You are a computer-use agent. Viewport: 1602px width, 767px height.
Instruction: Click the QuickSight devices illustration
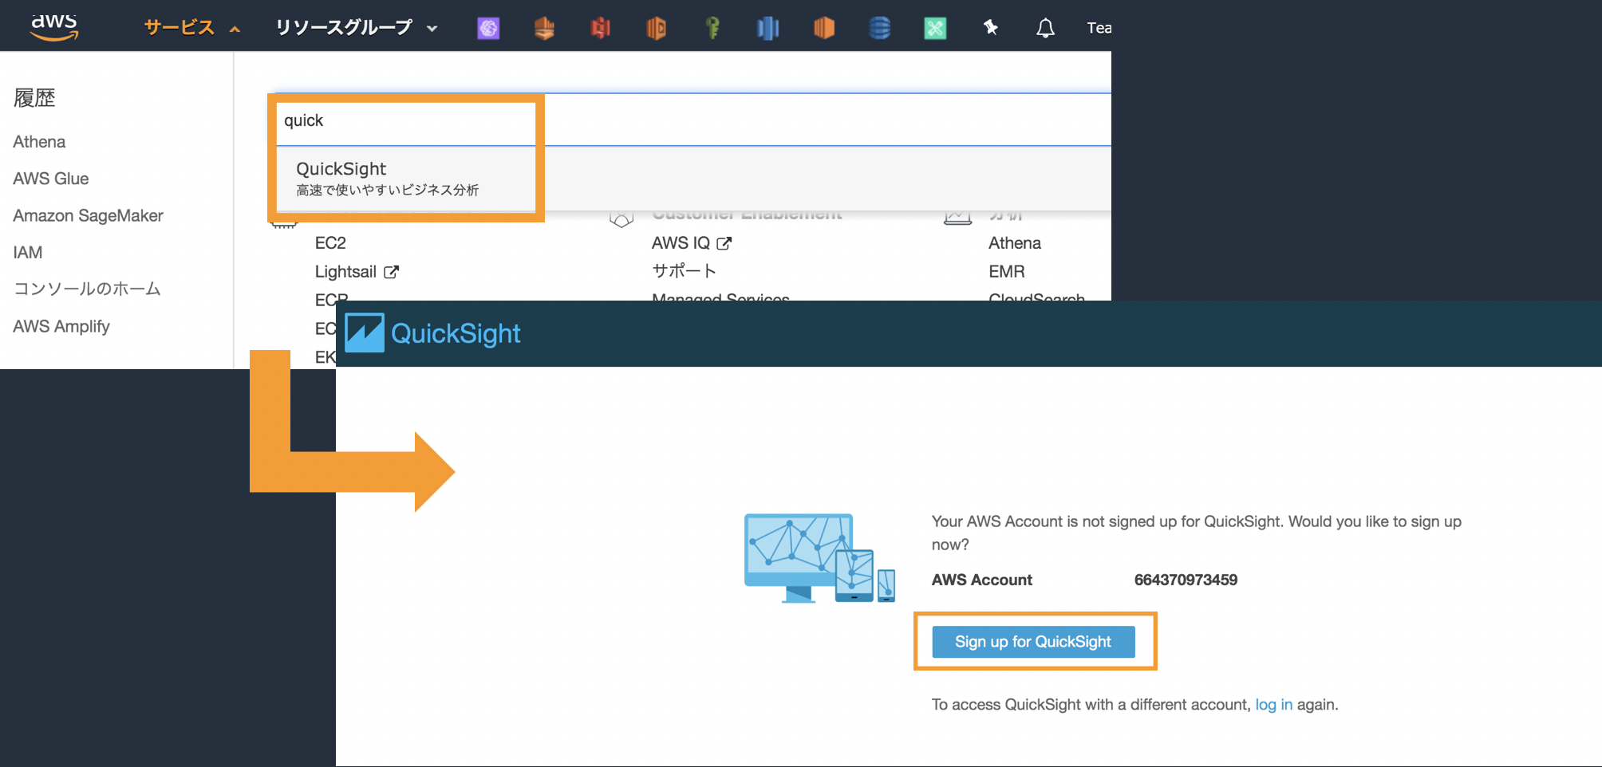click(819, 558)
